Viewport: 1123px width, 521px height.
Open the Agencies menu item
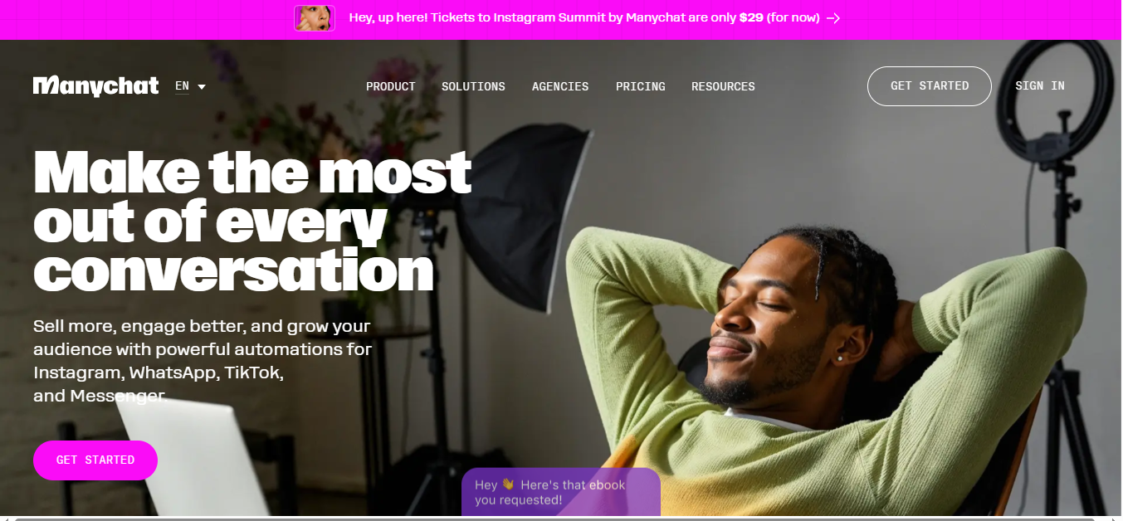560,86
